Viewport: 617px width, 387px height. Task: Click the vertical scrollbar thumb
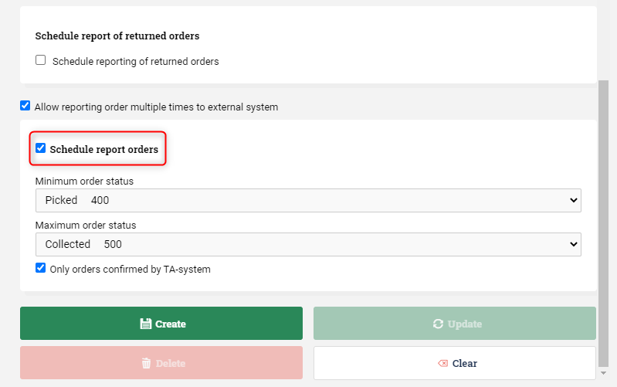(603, 223)
